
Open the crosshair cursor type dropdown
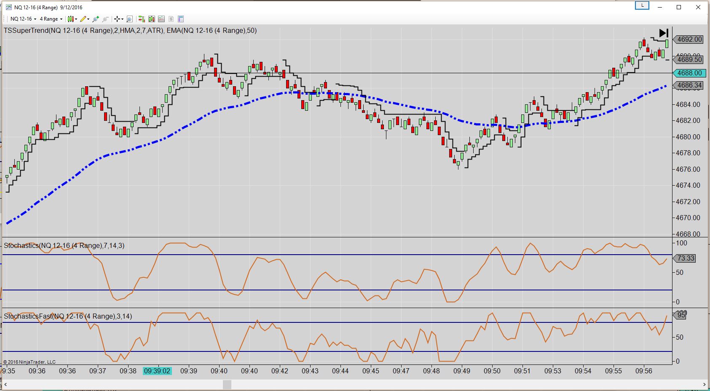click(x=119, y=19)
